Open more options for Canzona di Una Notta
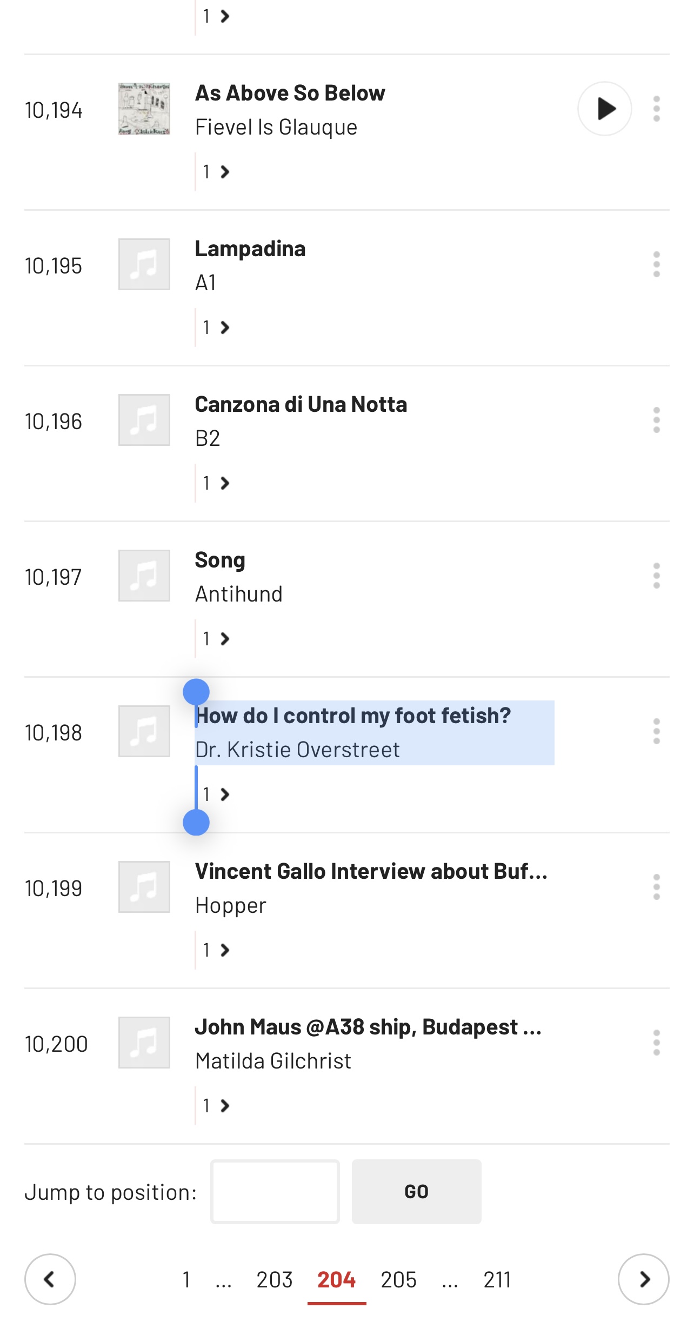Viewport: 694px width, 1322px height. (x=656, y=420)
